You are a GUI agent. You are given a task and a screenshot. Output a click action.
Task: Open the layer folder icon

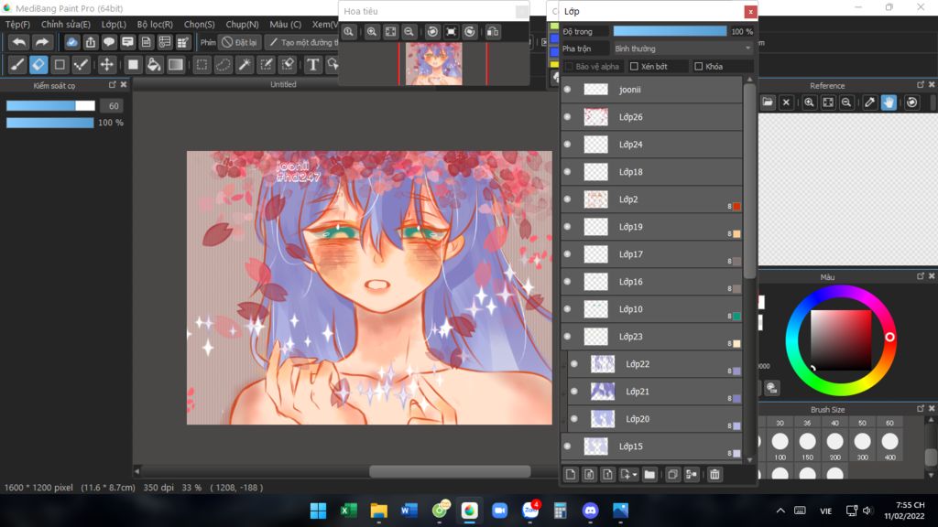click(x=649, y=474)
